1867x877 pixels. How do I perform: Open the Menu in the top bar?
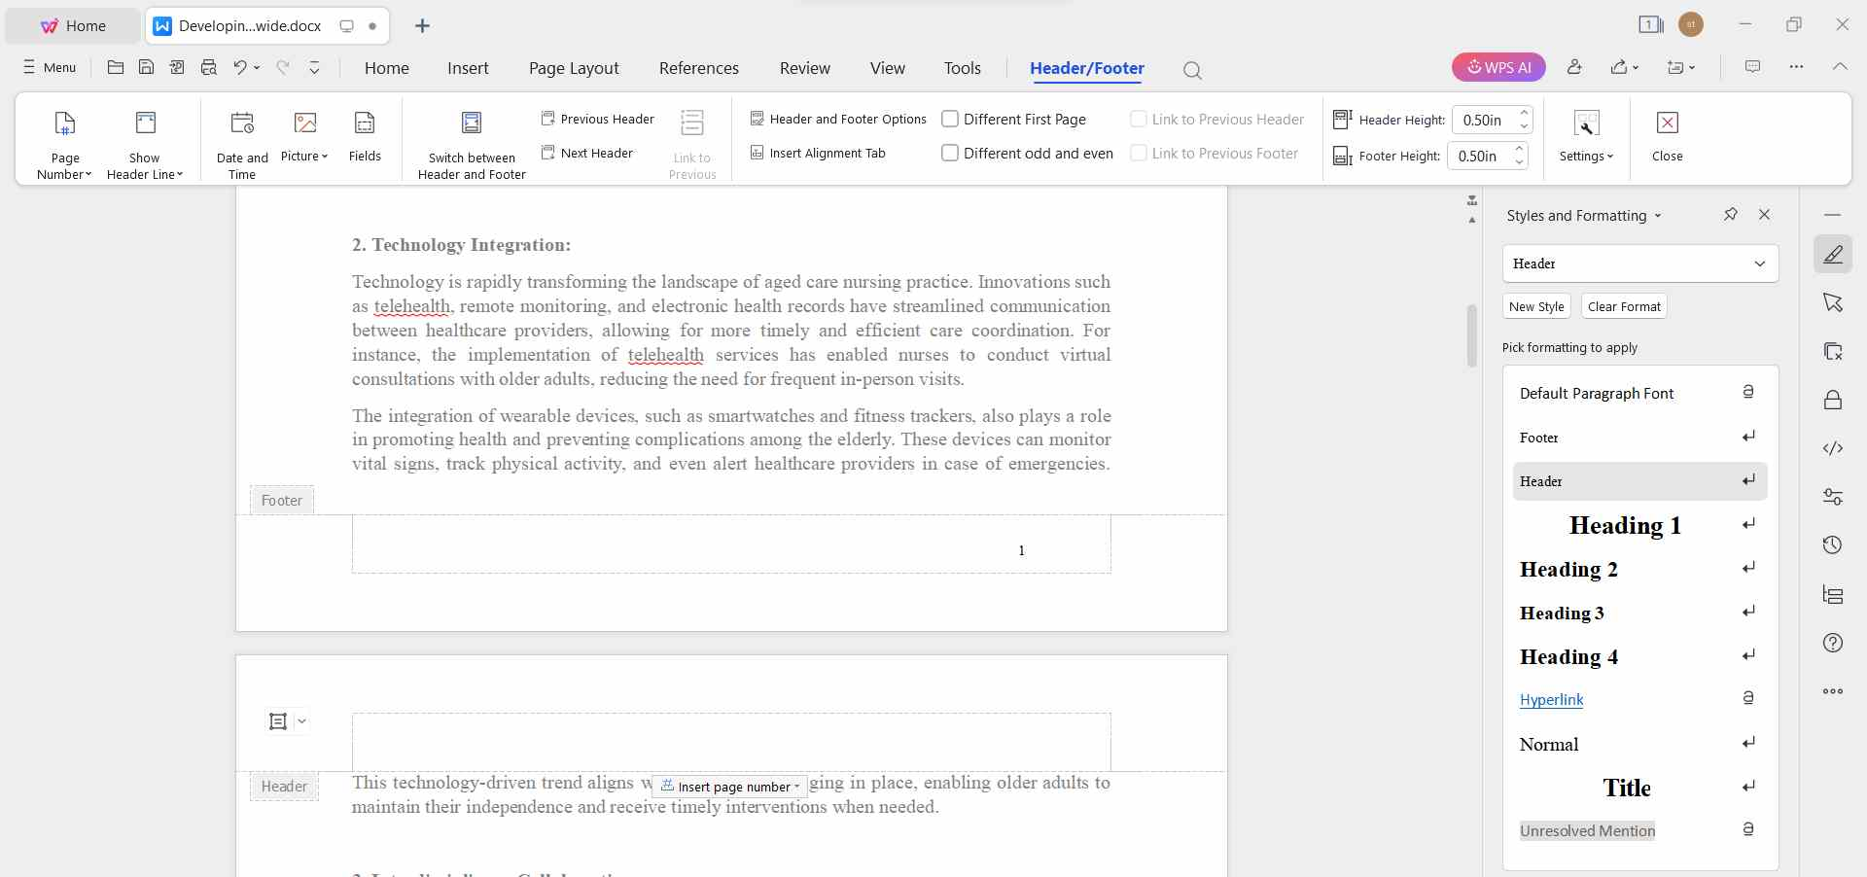pyautogui.click(x=47, y=67)
